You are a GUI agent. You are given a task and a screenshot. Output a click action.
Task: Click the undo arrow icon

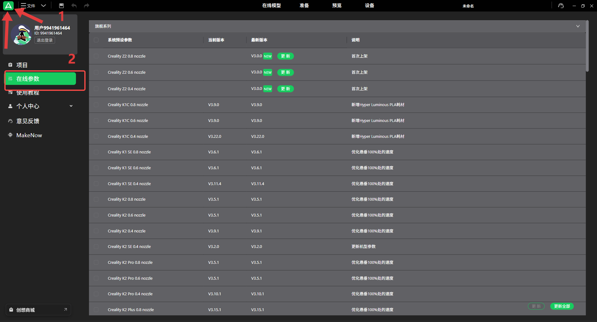tap(74, 6)
